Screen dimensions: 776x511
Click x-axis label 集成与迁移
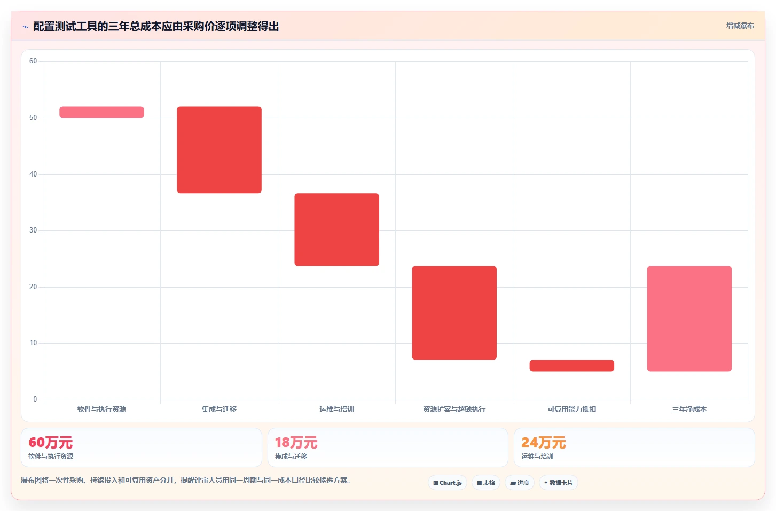[x=220, y=409]
